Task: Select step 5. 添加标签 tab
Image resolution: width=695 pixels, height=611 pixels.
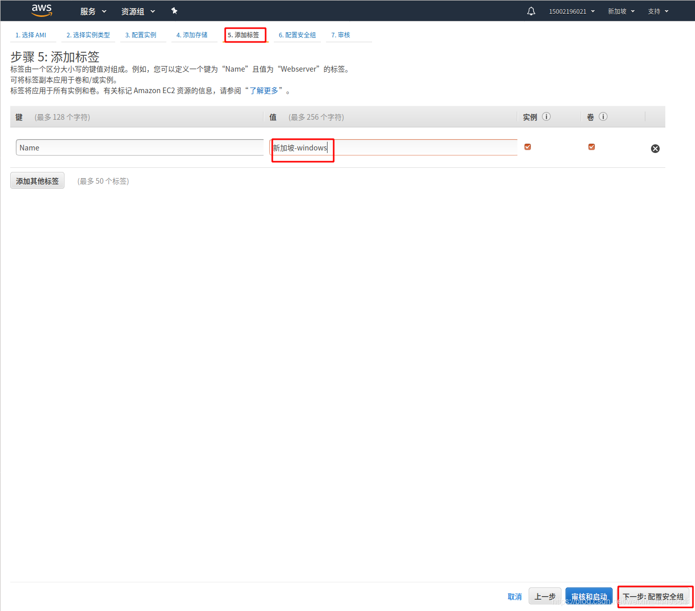Action: (x=244, y=35)
